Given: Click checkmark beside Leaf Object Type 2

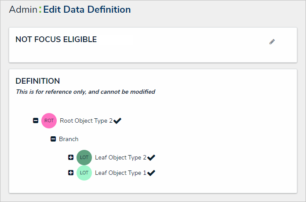Looking at the screenshot, I should (152, 157).
